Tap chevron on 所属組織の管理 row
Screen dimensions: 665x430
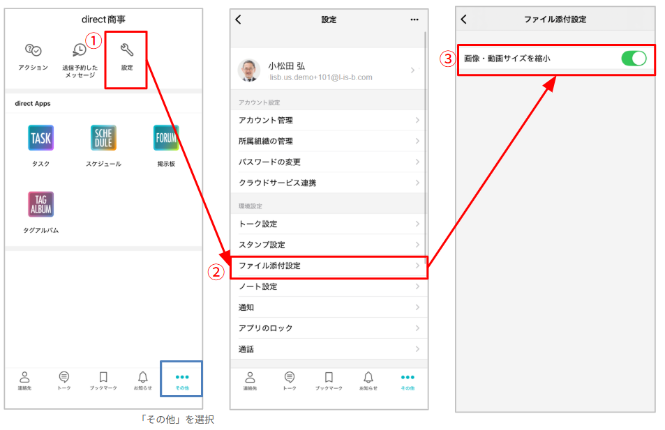tap(417, 141)
